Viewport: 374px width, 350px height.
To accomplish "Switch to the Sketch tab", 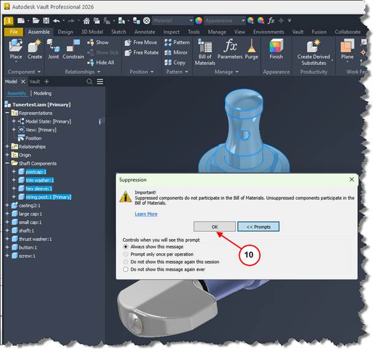I will point(118,32).
